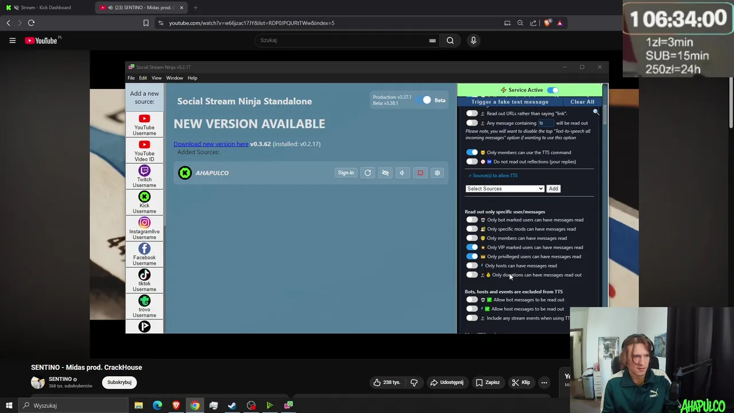This screenshot has width=734, height=413.
Task: Click the Klip button
Action: click(x=521, y=382)
